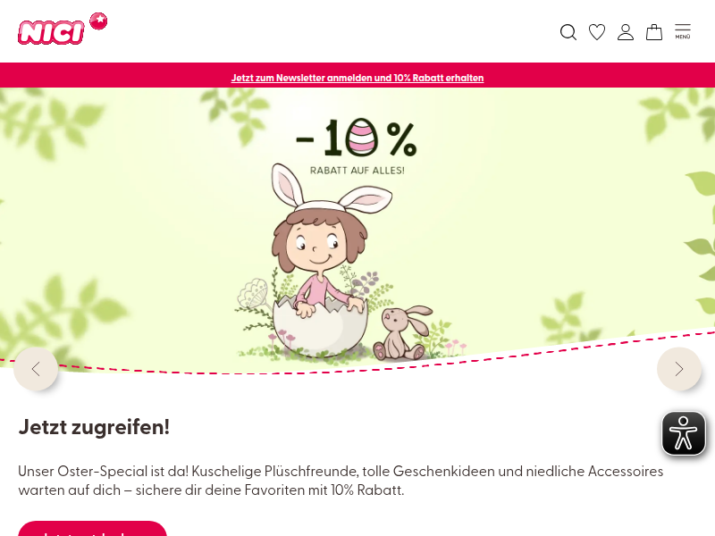715x536 pixels.
Task: Open the accessibility widget icon
Action: coord(684,433)
